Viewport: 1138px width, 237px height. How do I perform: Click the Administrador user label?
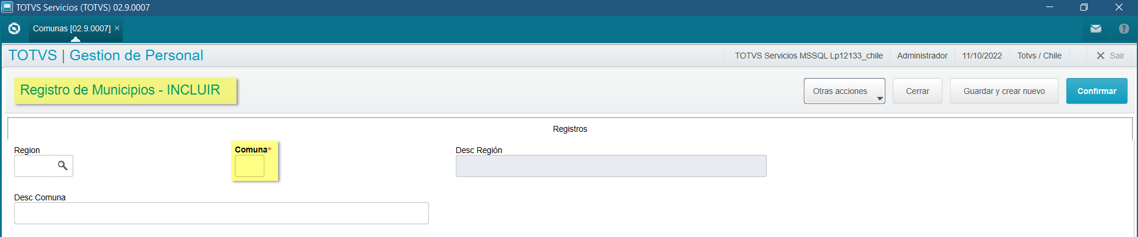tap(922, 56)
